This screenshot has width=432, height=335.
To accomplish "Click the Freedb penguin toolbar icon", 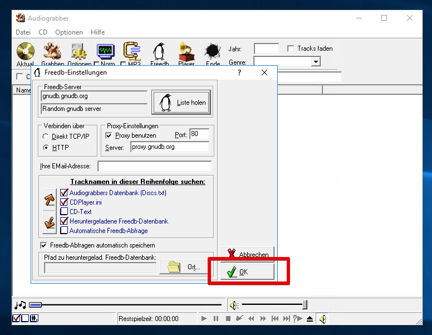I will (159, 51).
